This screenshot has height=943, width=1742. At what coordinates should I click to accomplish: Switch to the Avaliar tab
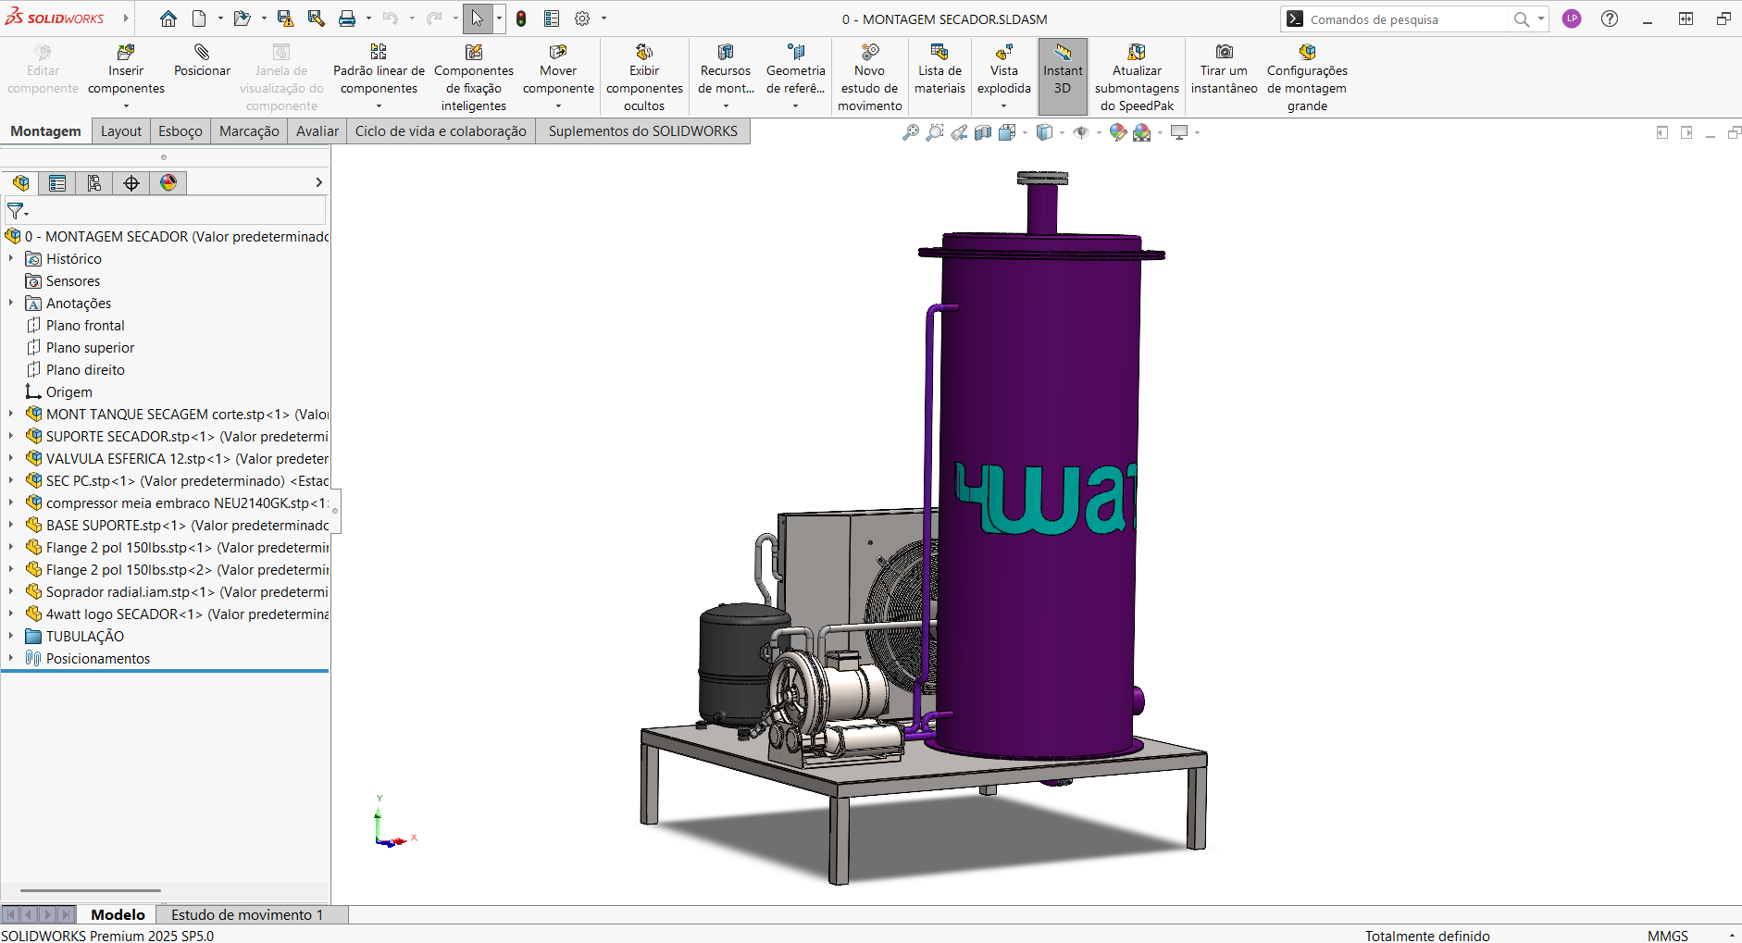click(317, 131)
